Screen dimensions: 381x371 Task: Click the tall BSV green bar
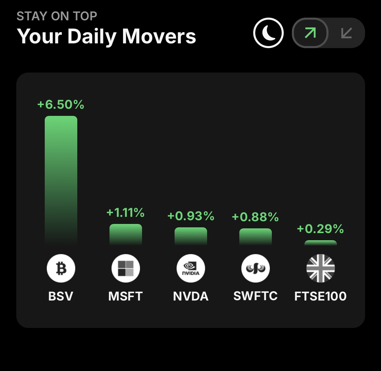(61, 181)
